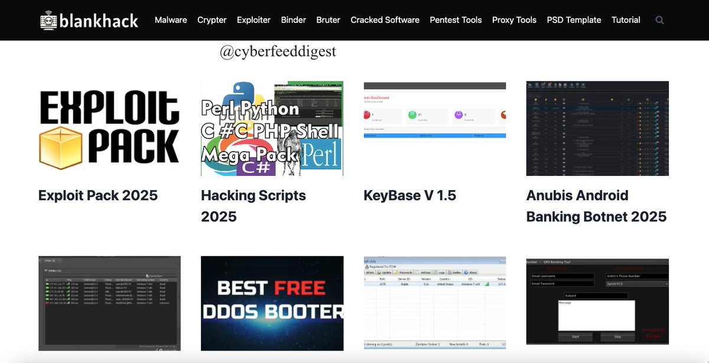The width and height of the screenshot is (709, 363).
Task: Click the Best Free DDoS Booter thumbnail
Action: (x=272, y=303)
